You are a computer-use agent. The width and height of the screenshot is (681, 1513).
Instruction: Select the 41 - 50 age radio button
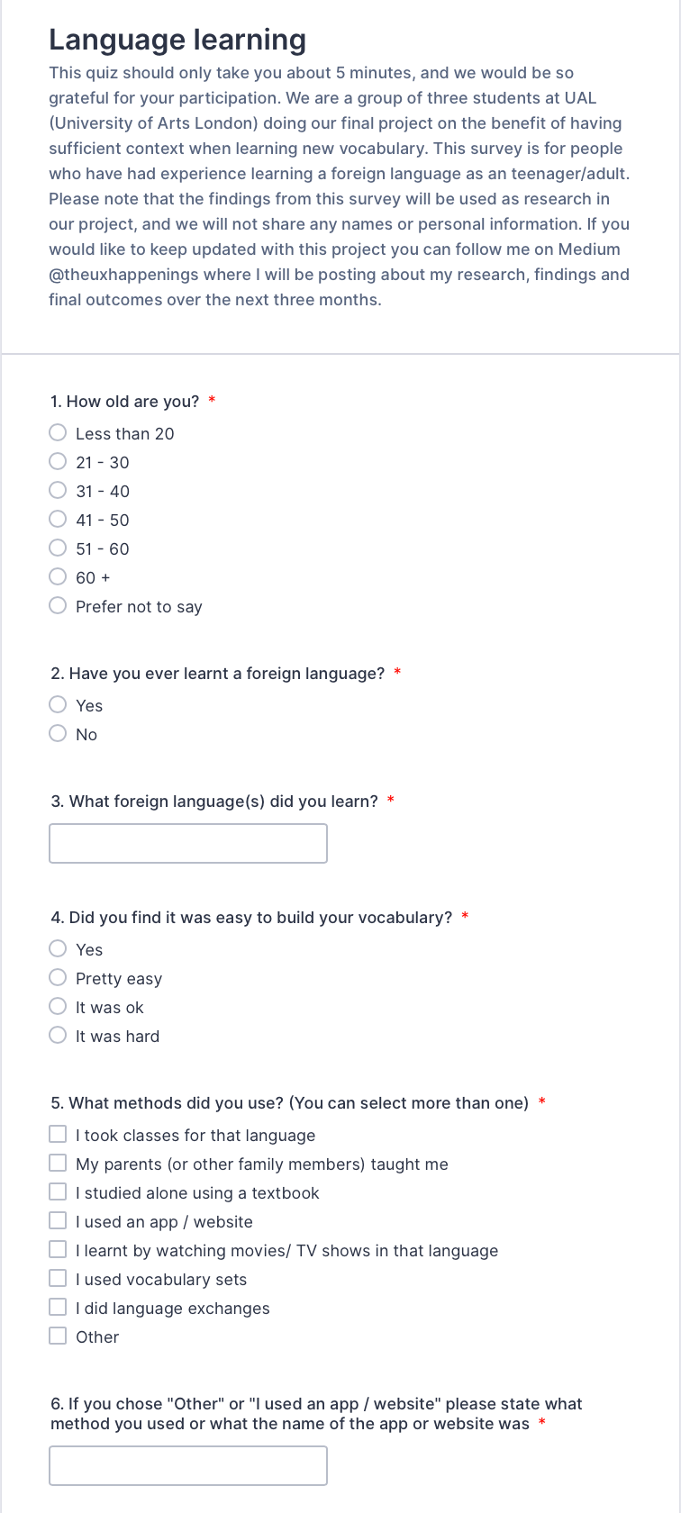(58, 520)
